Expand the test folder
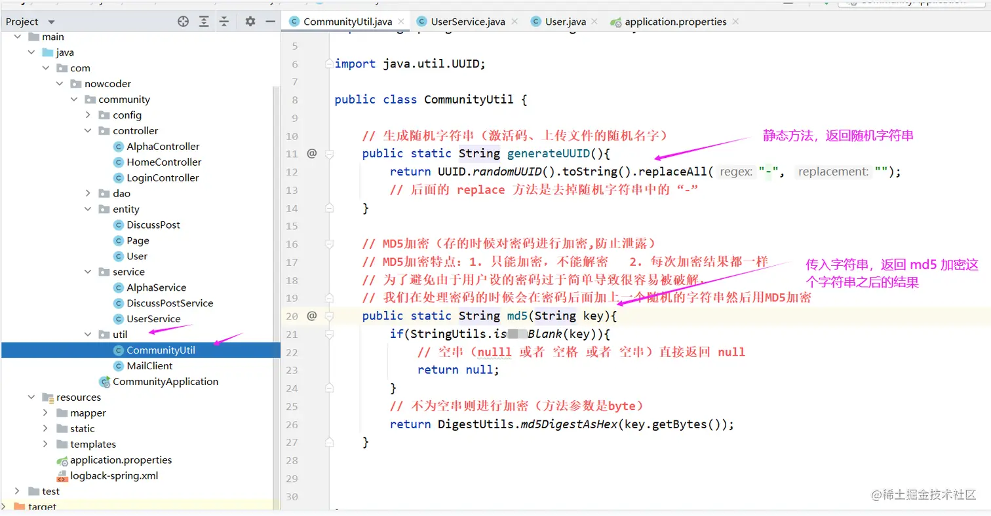 pyautogui.click(x=16, y=491)
